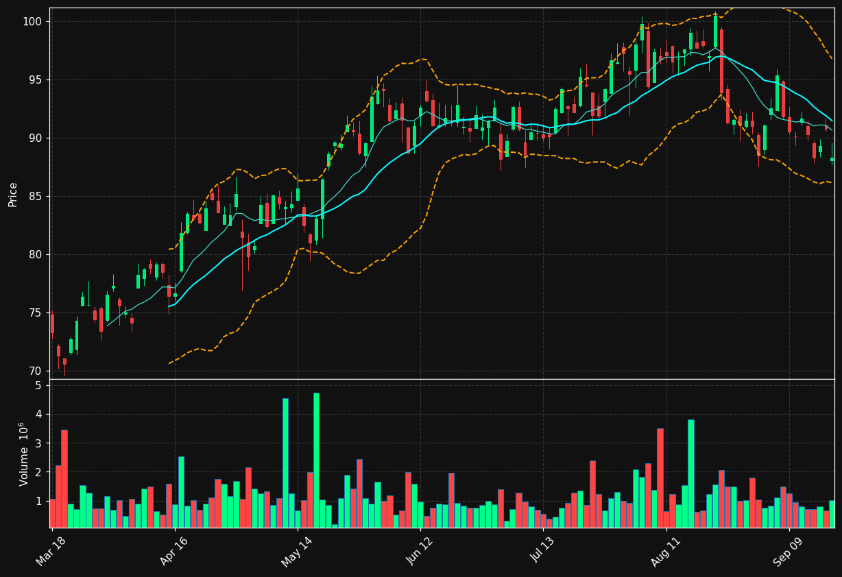Screen dimensions: 842x577
Task: Click the tall red volume bar after Mar 18
Action: click(64, 479)
